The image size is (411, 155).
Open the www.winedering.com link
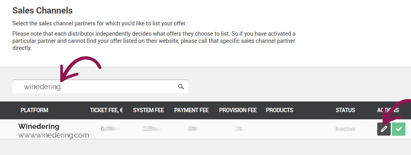tap(54, 135)
